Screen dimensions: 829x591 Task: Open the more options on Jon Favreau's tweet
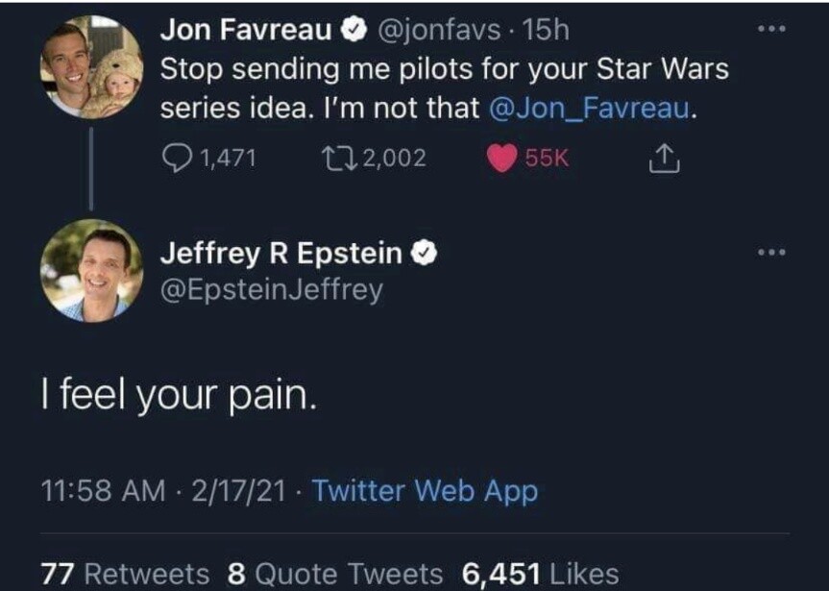pos(770,29)
